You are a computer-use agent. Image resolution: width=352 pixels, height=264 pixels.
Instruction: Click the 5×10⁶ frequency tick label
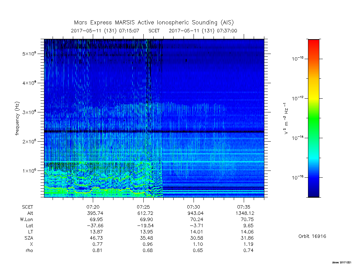(x=29, y=54)
